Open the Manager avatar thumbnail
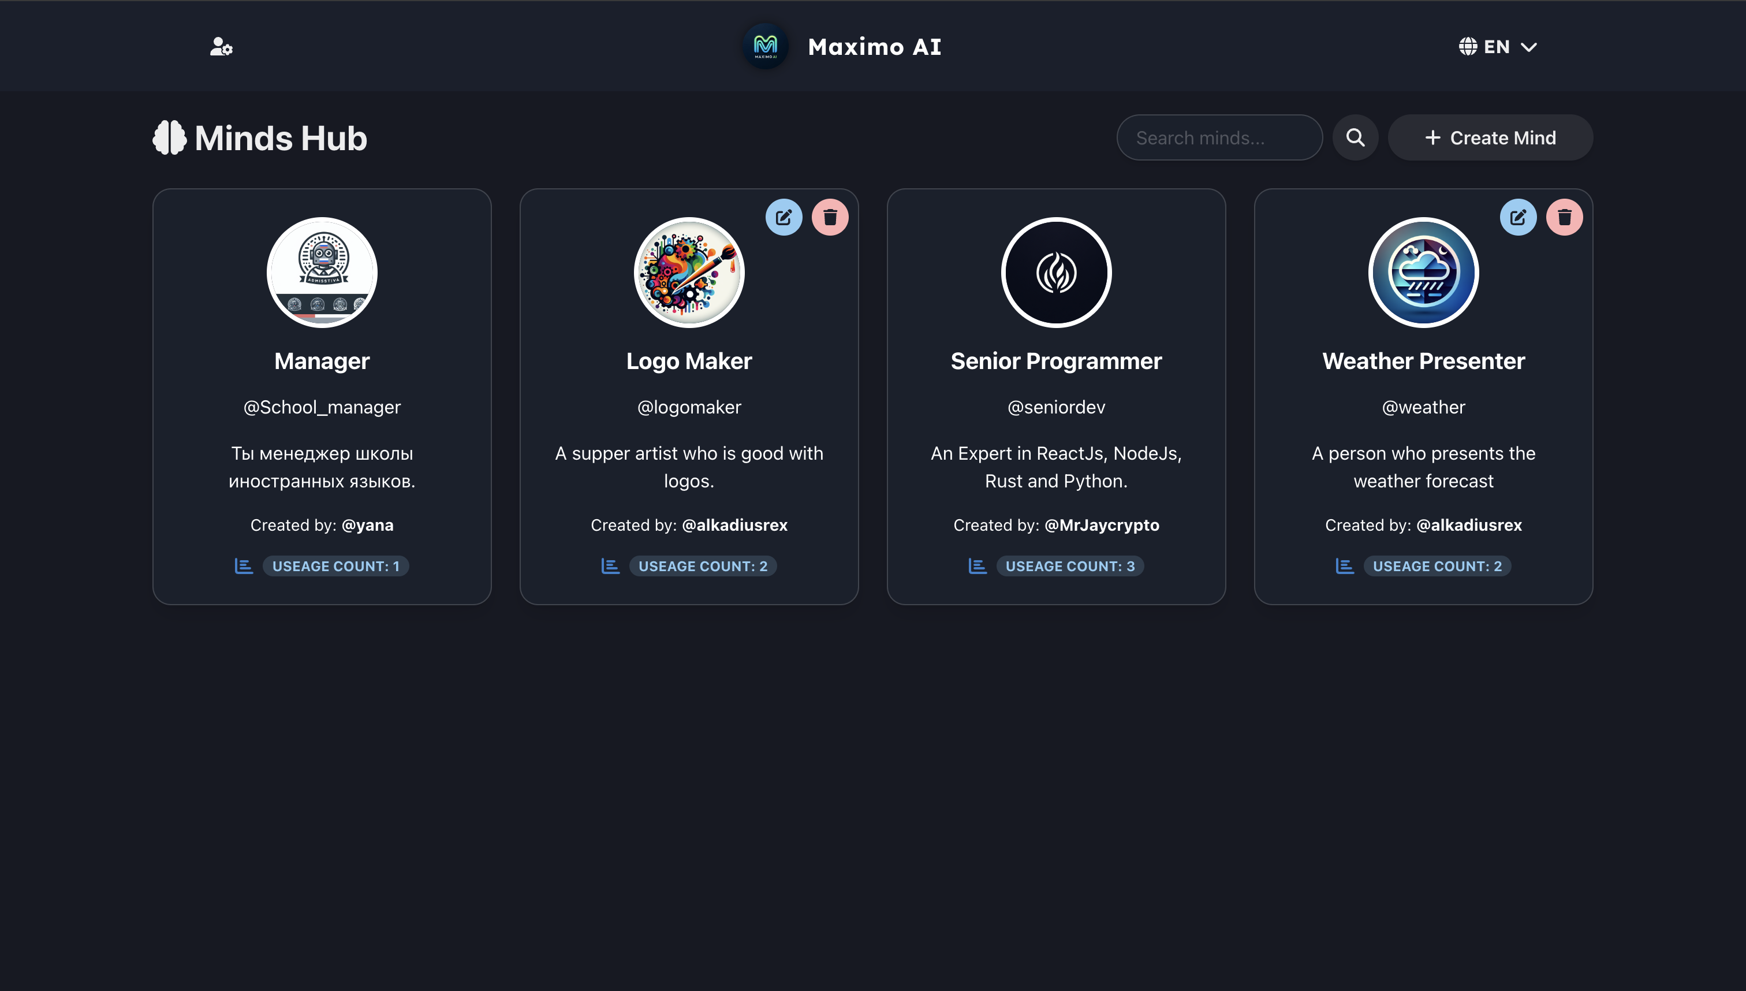The height and width of the screenshot is (991, 1746). pyautogui.click(x=322, y=272)
